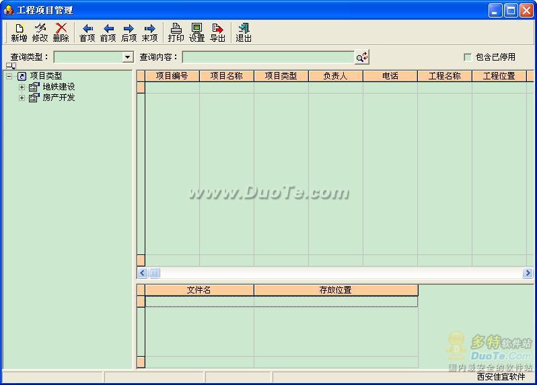Open 设置 (Settings) from the toolbar

pos(196,32)
